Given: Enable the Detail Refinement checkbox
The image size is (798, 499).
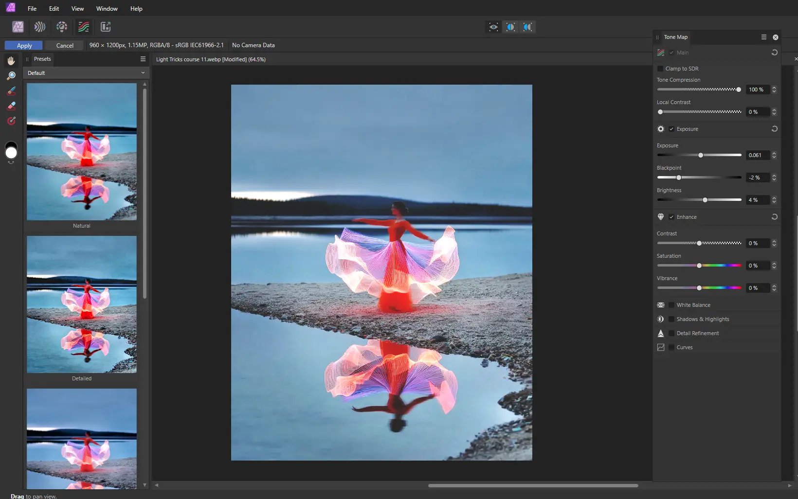Looking at the screenshot, I should tap(671, 333).
